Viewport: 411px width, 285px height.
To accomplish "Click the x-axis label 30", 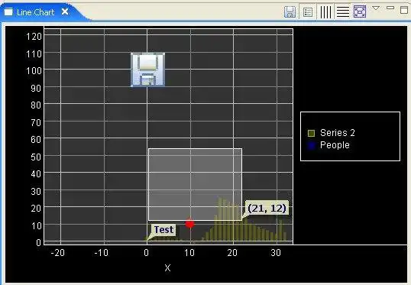I will pyautogui.click(x=276, y=253).
